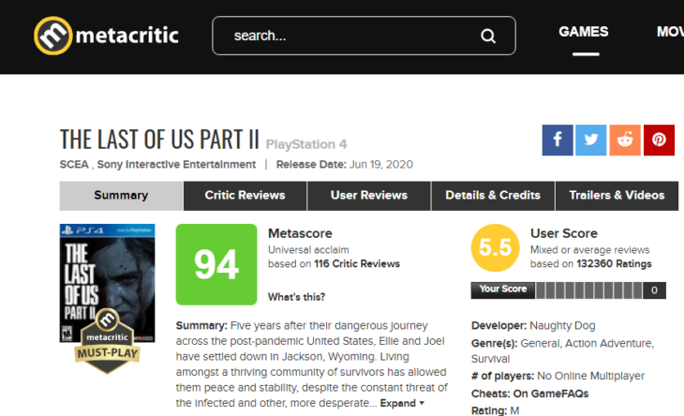684x416 pixels.
Task: Click the SCEA publisher link
Action: (x=74, y=164)
